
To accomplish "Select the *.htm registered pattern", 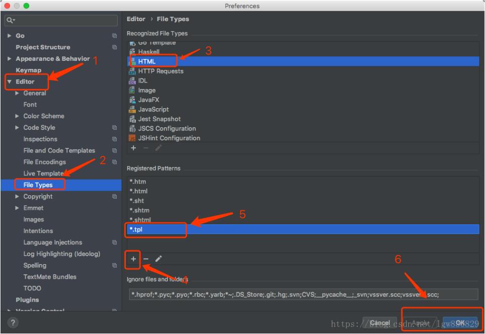I will (x=303, y=182).
